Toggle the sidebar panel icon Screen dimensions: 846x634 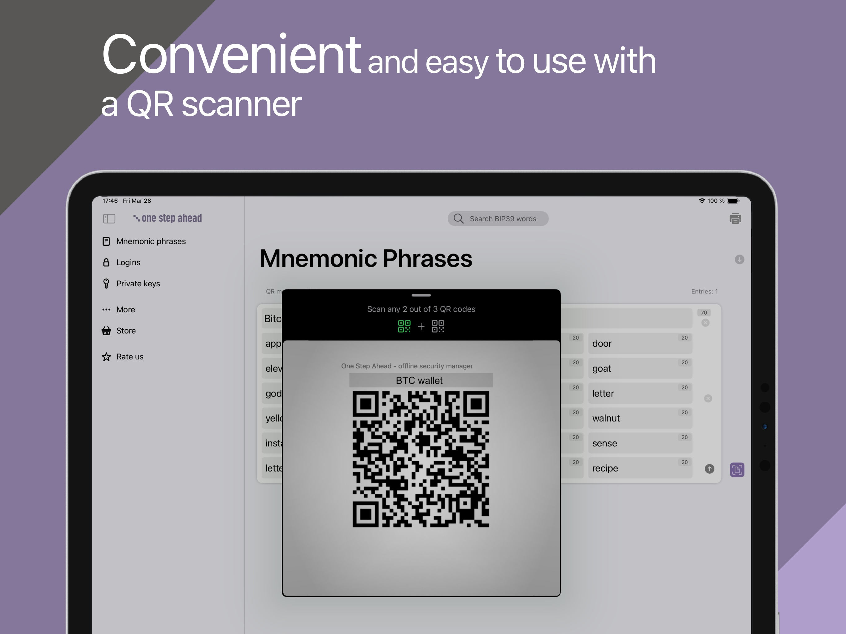tap(109, 219)
